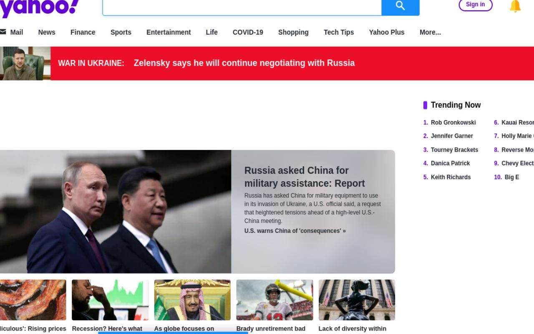Open the Fearless Girl statue thumbnail

pyautogui.click(x=357, y=300)
